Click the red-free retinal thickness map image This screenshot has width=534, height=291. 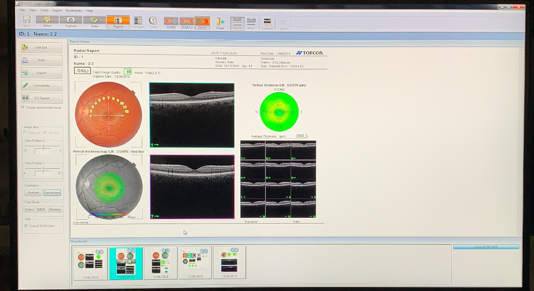pyautogui.click(x=109, y=187)
